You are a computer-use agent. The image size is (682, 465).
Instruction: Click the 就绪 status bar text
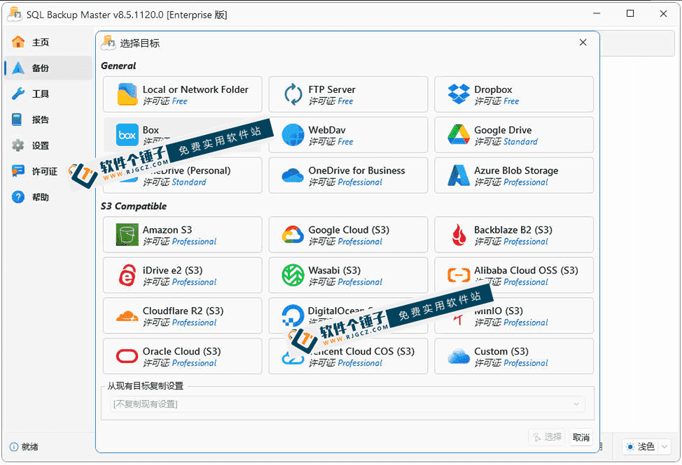(29, 446)
